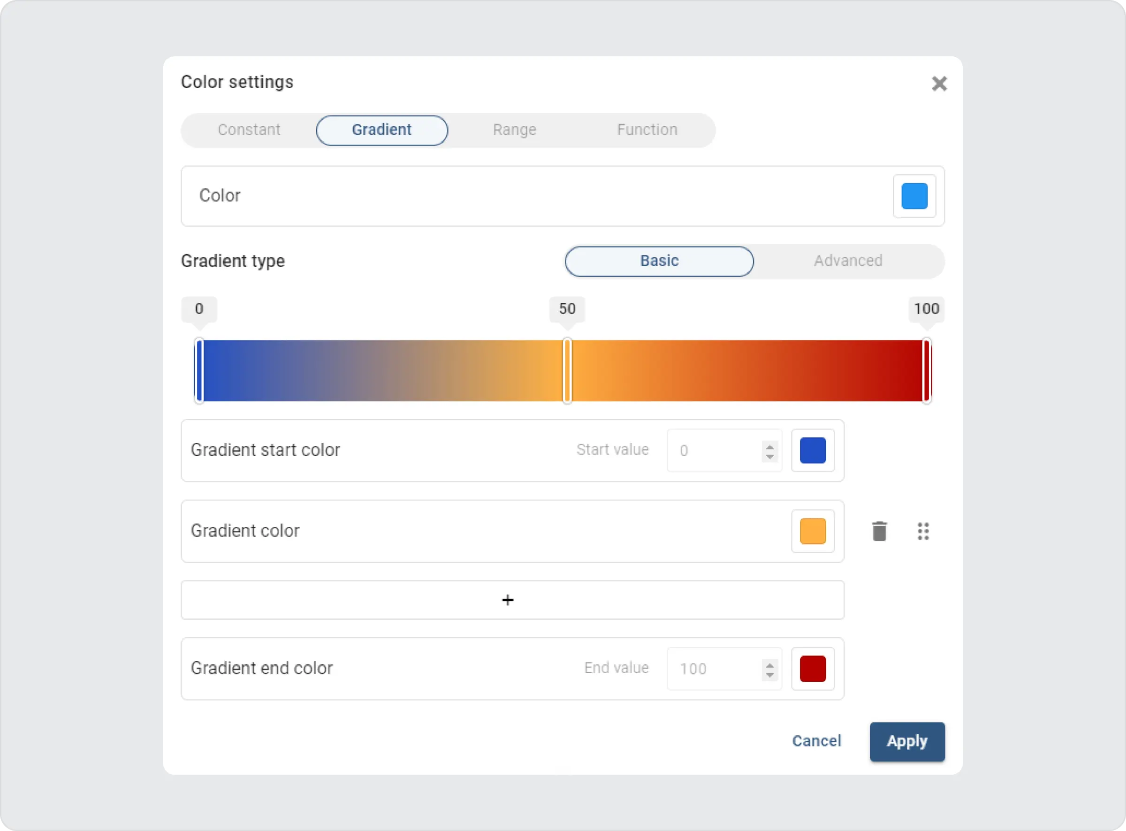Increase the End value with up arrow
The image size is (1126, 831).
point(769,664)
